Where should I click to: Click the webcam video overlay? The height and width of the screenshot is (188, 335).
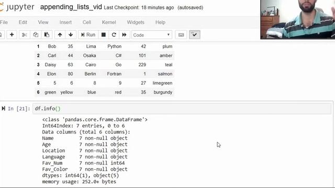tap(298, 19)
